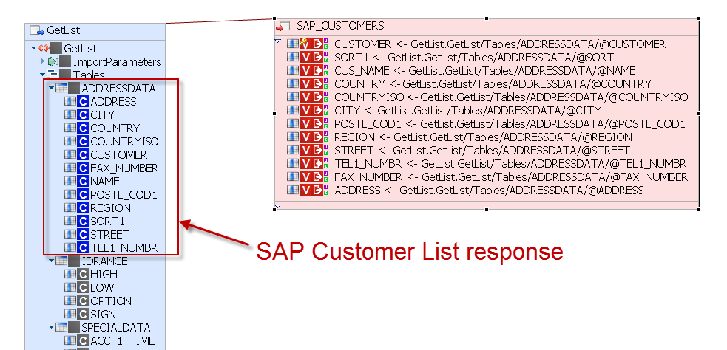
Task: Collapse SAP_CUSTOMERS columns with top triangle
Action: point(278,41)
